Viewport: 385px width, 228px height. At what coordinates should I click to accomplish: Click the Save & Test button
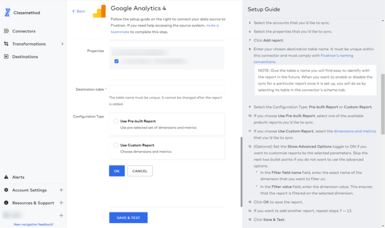(128, 217)
